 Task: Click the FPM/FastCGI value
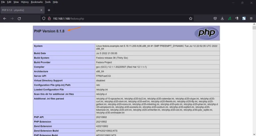click(x=103, y=76)
